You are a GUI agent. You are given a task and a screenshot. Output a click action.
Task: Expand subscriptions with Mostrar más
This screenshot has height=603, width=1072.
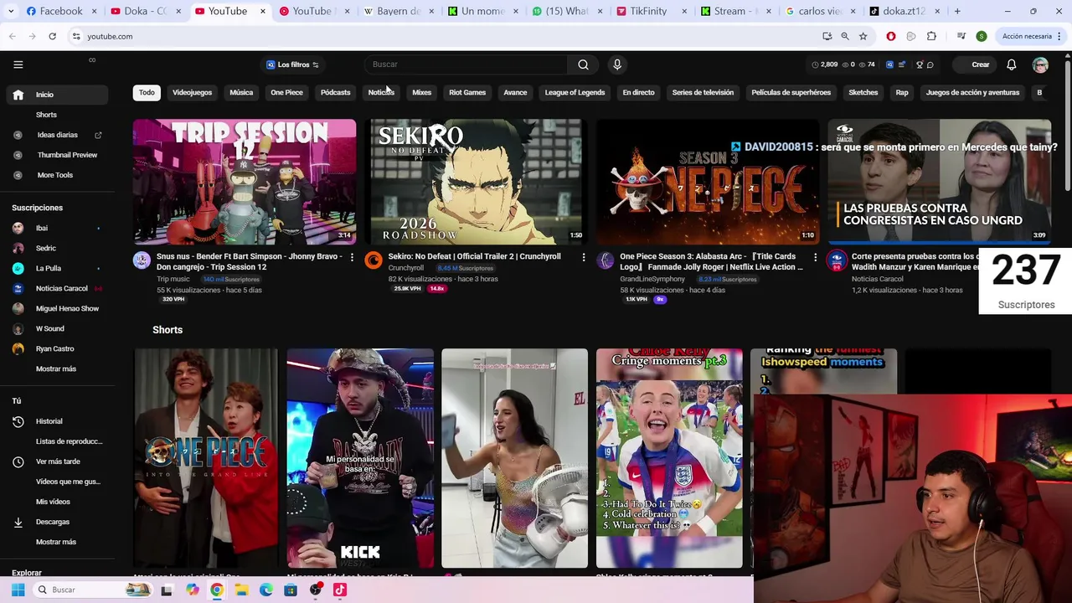(x=55, y=368)
